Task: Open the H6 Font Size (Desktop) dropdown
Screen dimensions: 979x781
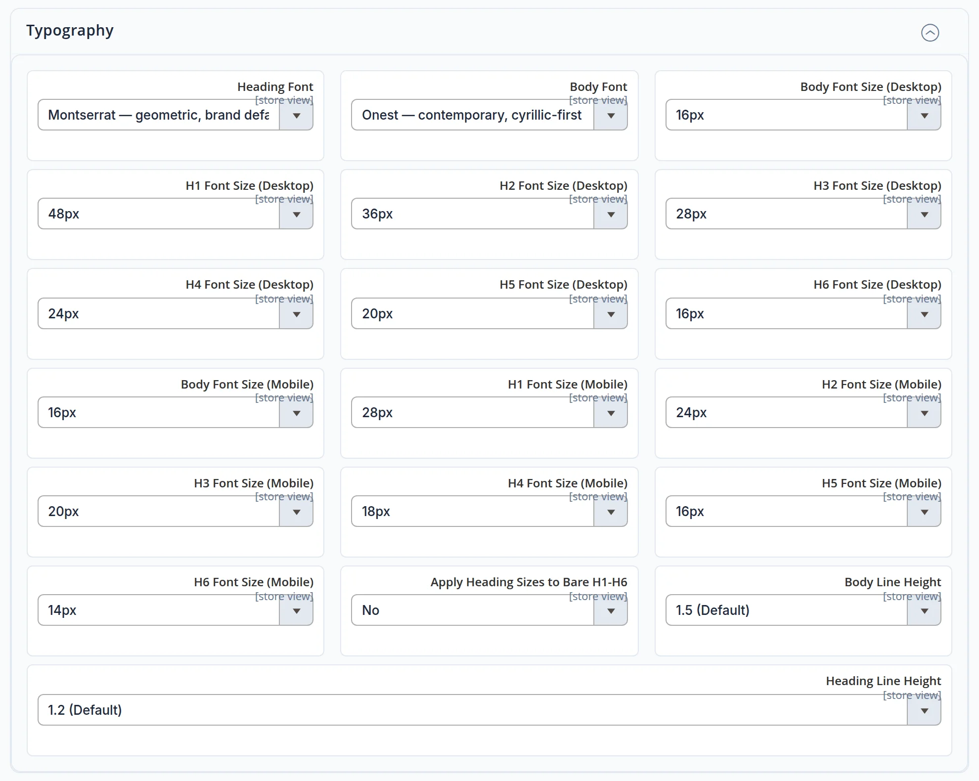Action: tap(803, 313)
